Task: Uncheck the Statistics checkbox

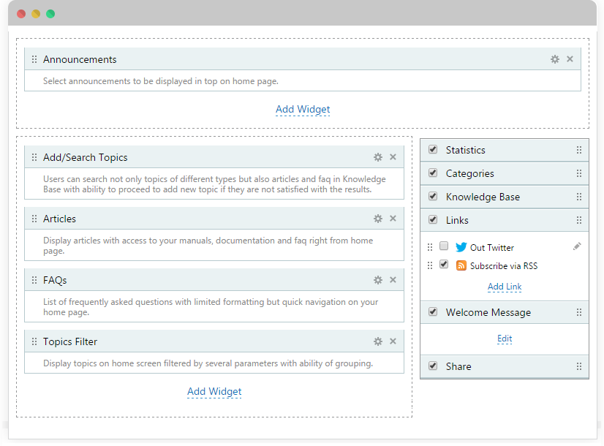Action: pos(433,149)
